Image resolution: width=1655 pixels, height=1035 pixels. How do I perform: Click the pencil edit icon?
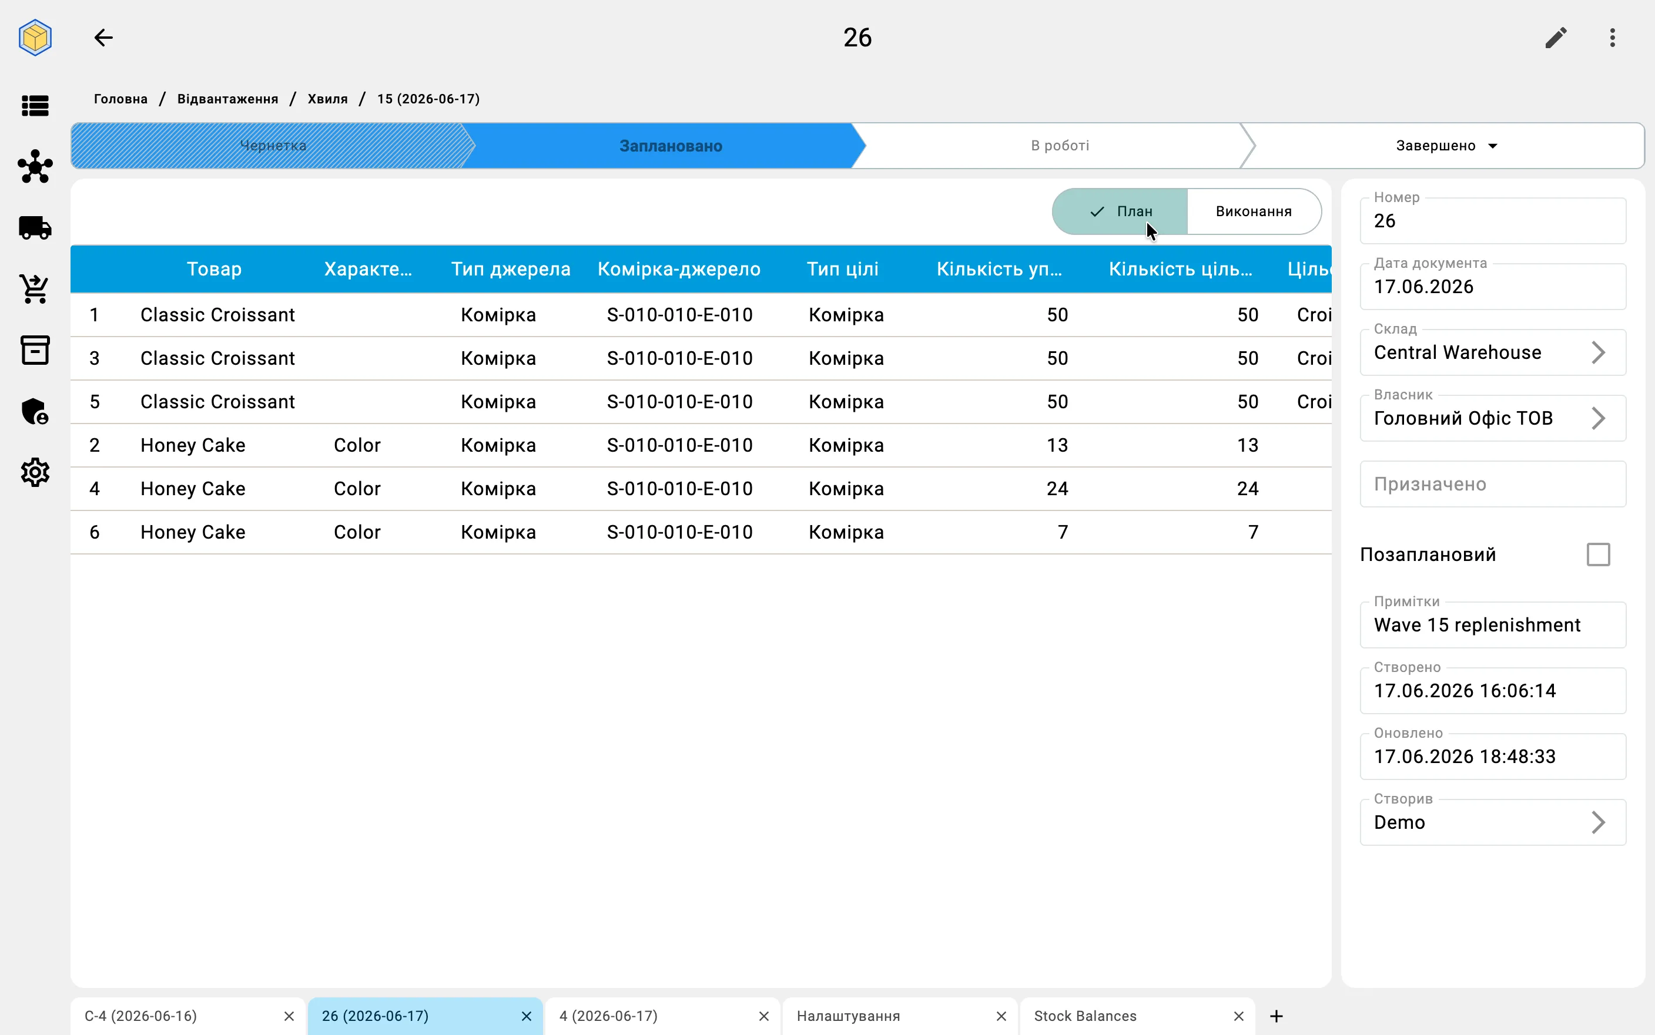click(1556, 37)
